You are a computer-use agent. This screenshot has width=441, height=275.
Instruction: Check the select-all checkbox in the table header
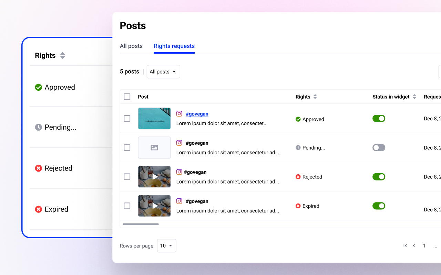tap(127, 97)
